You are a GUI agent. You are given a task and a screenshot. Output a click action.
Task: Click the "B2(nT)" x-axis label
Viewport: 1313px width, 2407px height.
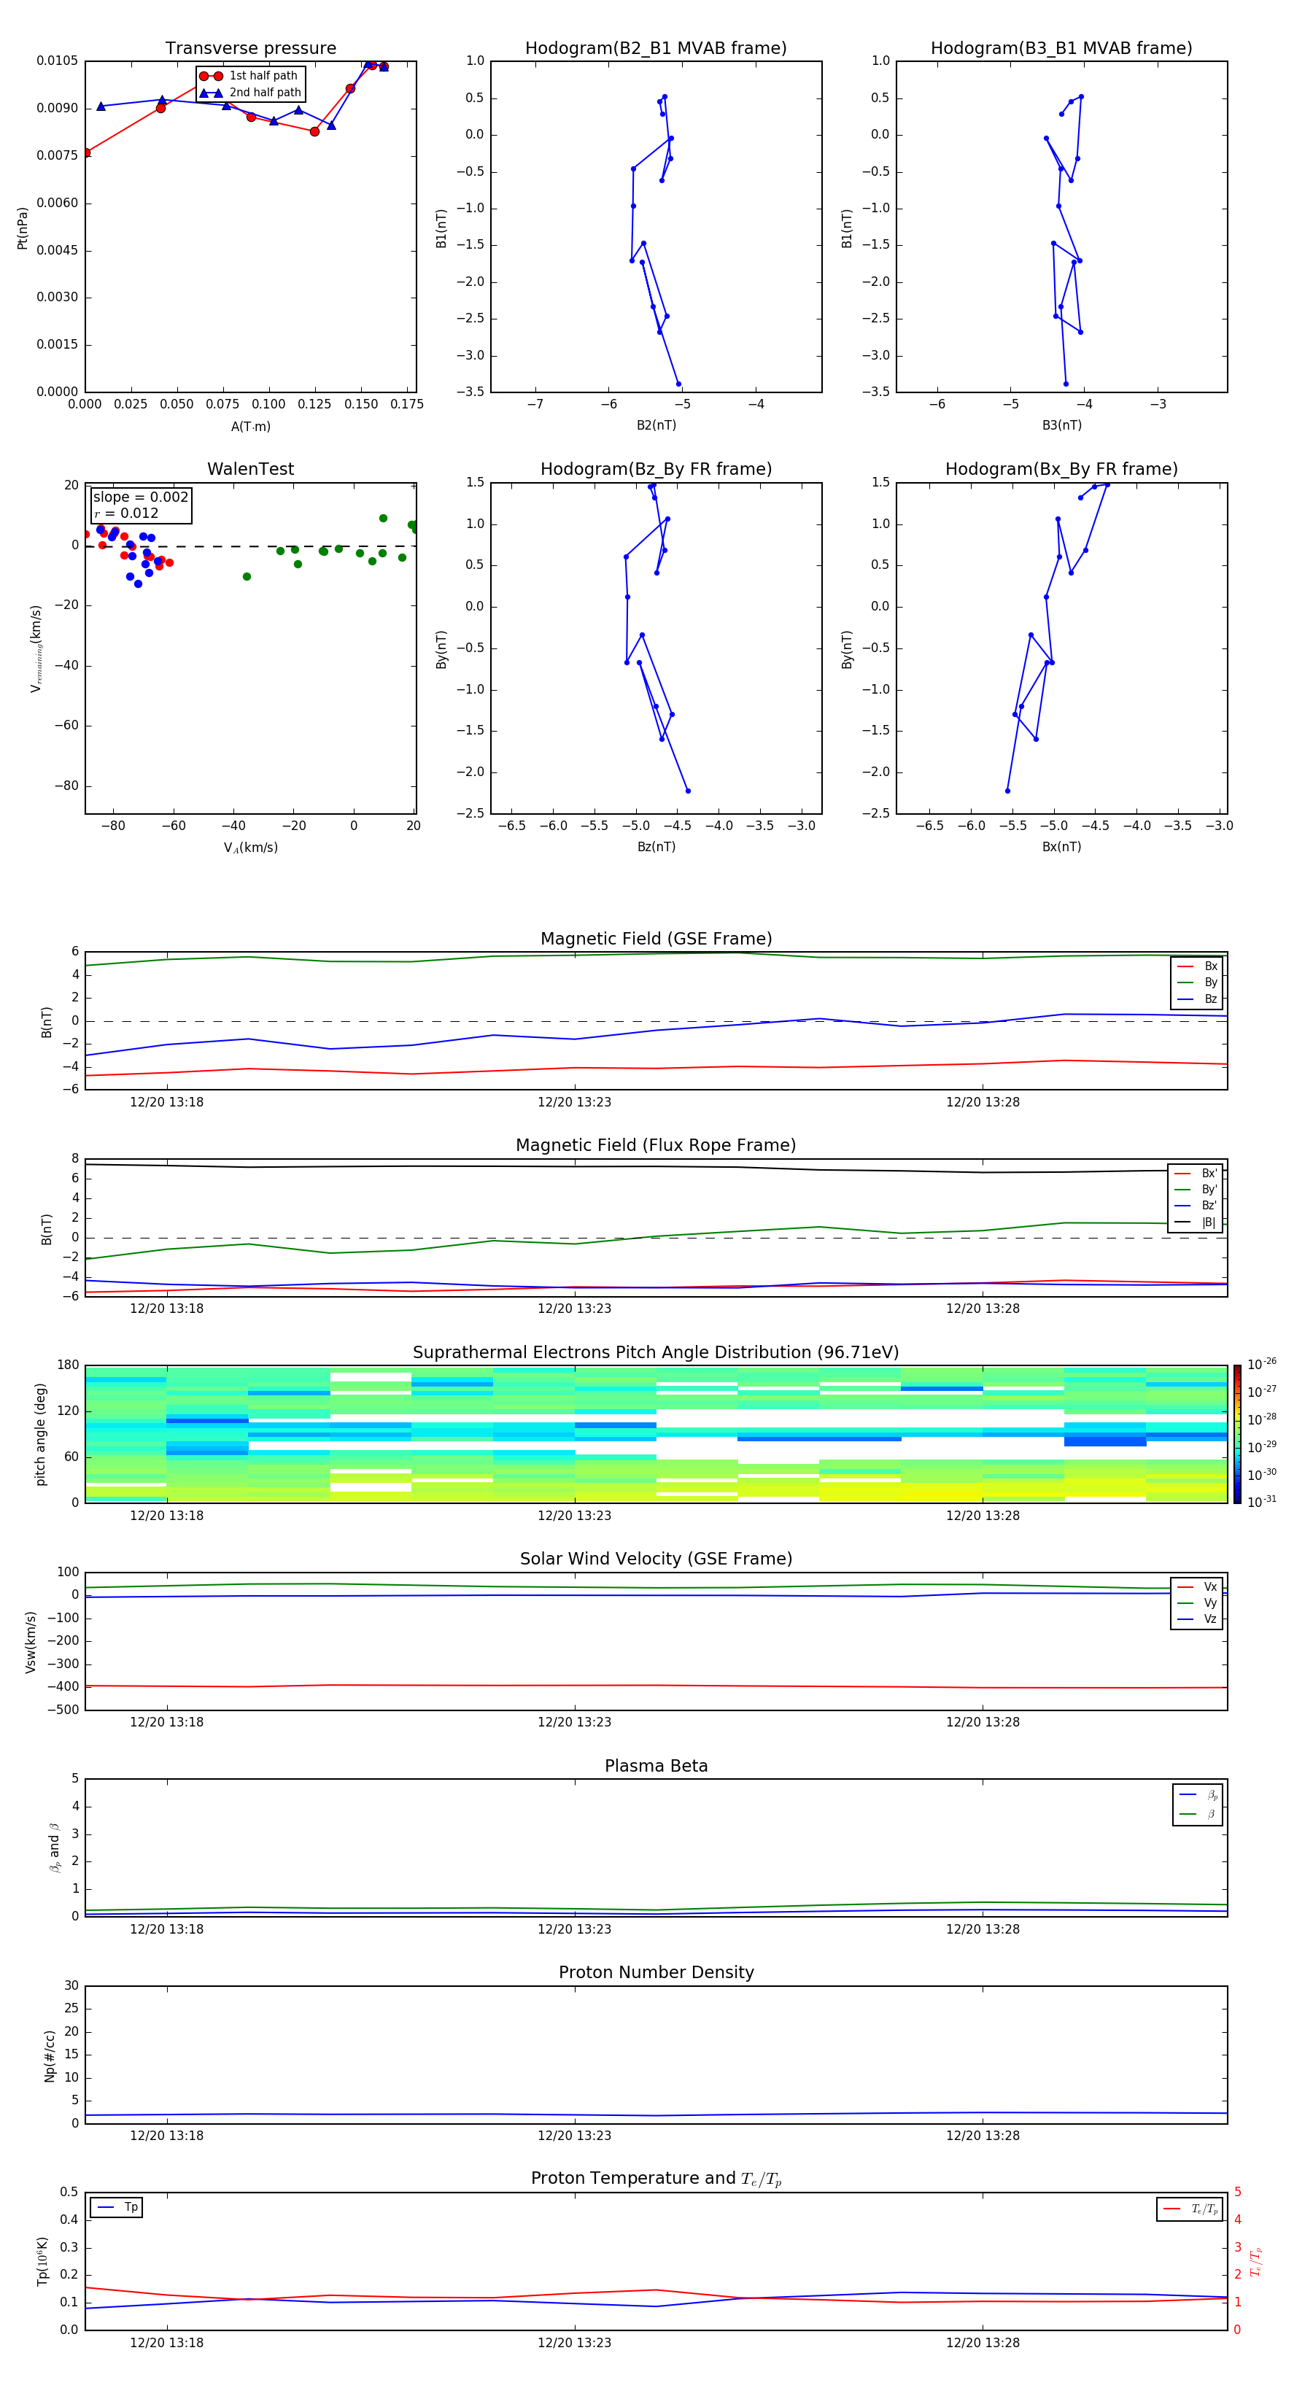[x=656, y=425]
